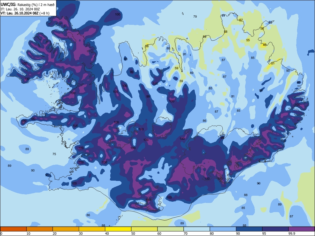Select the bright yellow 40–50 legend swatch

(118, 229)
